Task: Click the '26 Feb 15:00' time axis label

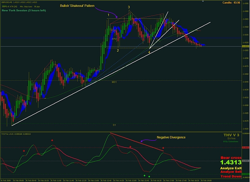Action: point(131,180)
